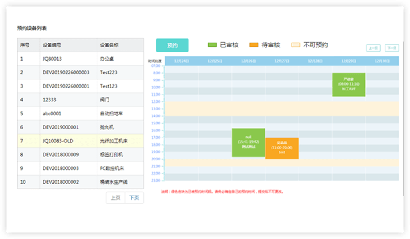Open the green null 15:41-19:42 booking
The height and width of the screenshot is (239, 410).
[x=248, y=142]
